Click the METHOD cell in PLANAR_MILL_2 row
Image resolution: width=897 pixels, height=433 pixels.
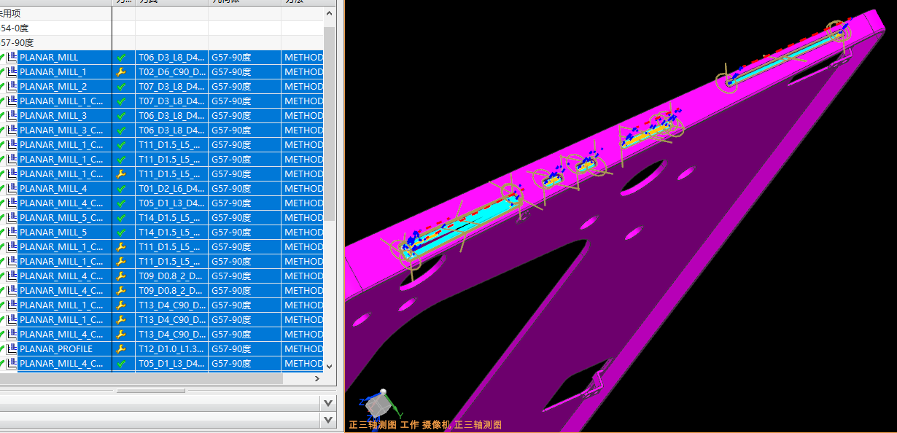[x=303, y=87]
